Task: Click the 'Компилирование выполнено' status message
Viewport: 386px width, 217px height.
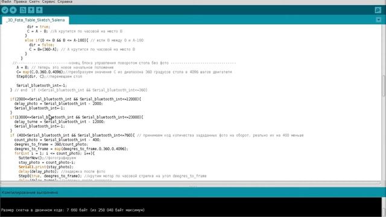Action: [x=30, y=192]
